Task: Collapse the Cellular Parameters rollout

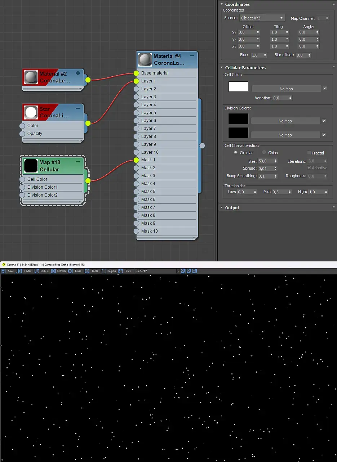Action: coord(222,68)
